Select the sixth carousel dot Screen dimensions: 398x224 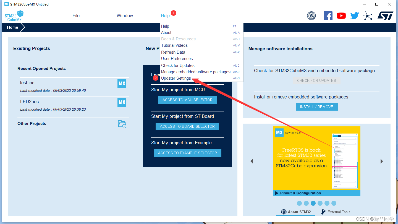coord(334,203)
